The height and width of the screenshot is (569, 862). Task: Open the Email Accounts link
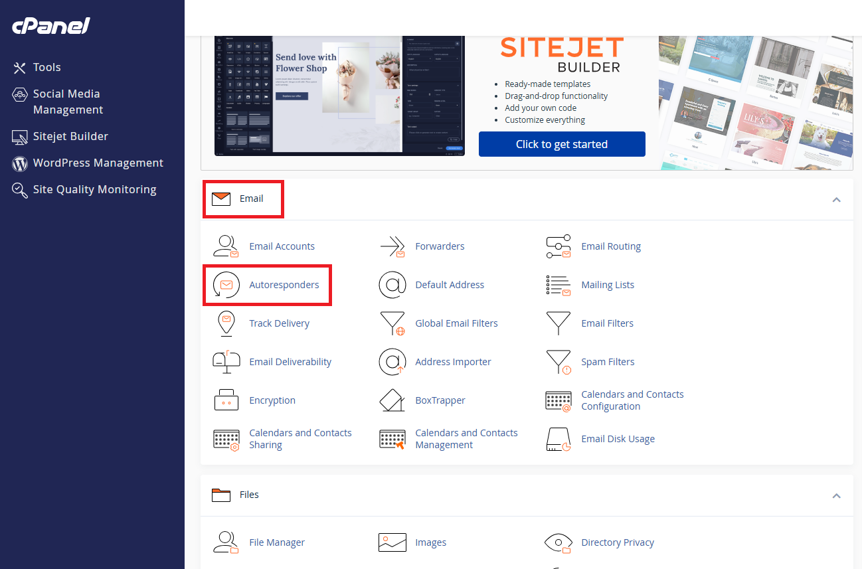click(282, 246)
